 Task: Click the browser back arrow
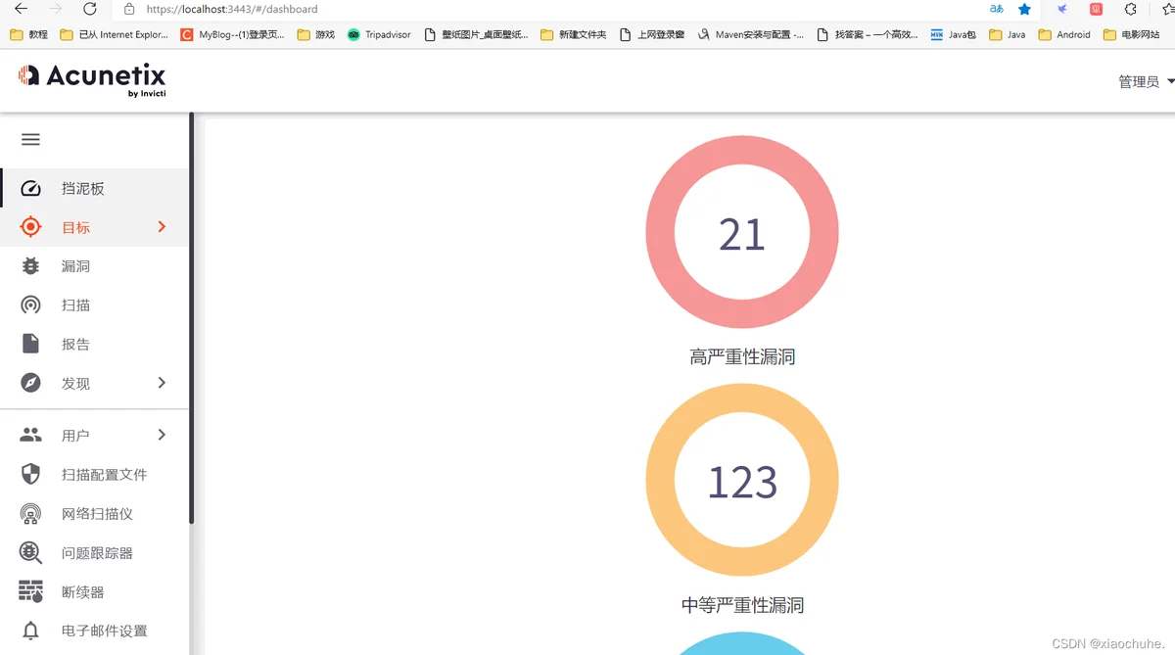coord(21,9)
